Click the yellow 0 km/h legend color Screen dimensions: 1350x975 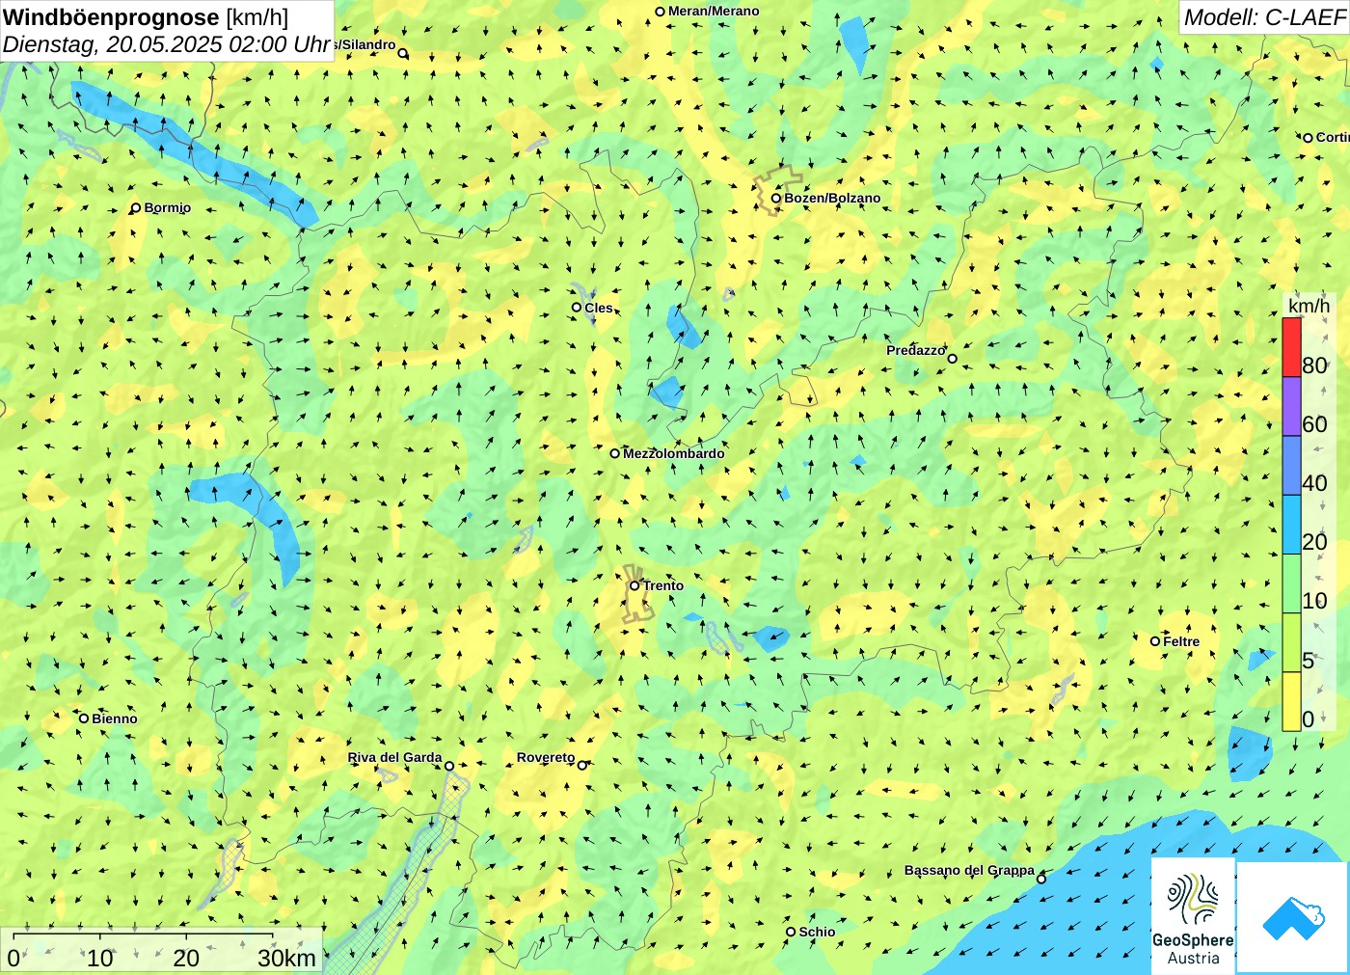pos(1291,701)
